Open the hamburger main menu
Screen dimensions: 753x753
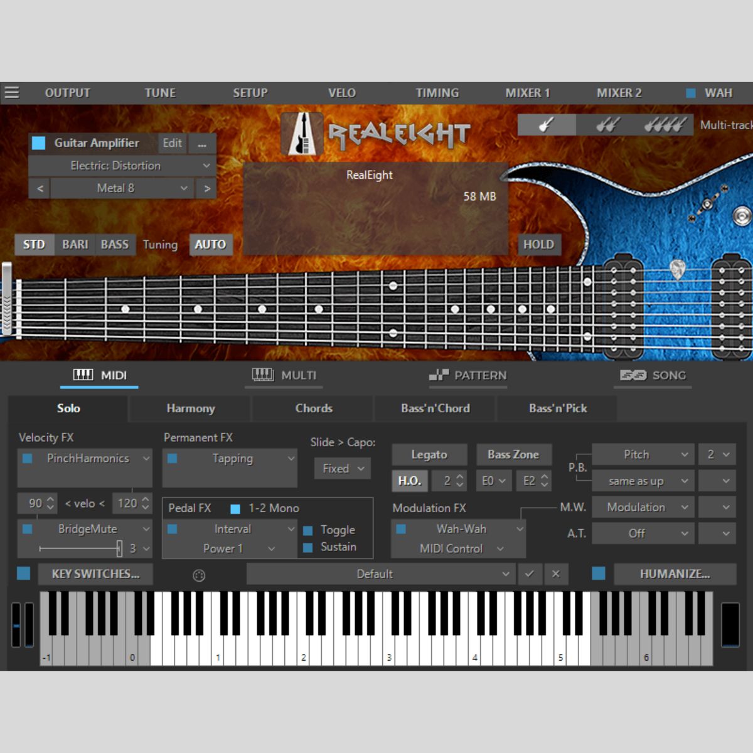click(12, 93)
